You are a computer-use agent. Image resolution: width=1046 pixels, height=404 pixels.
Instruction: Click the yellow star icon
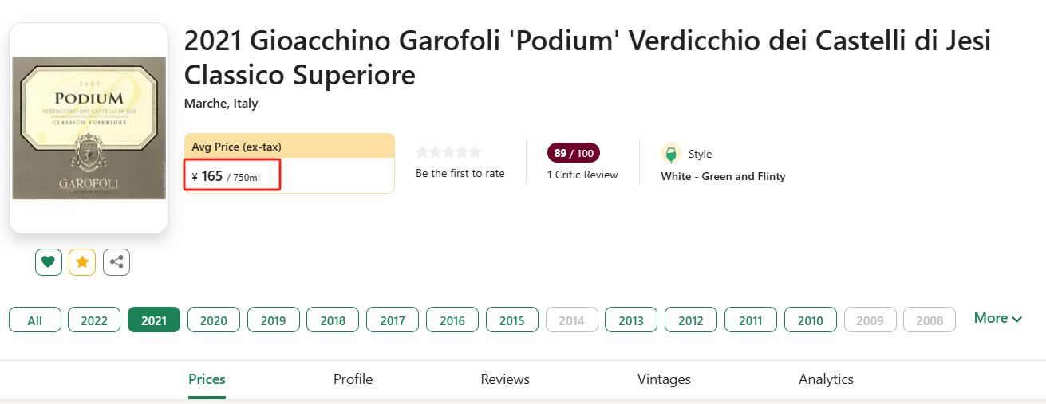82,261
